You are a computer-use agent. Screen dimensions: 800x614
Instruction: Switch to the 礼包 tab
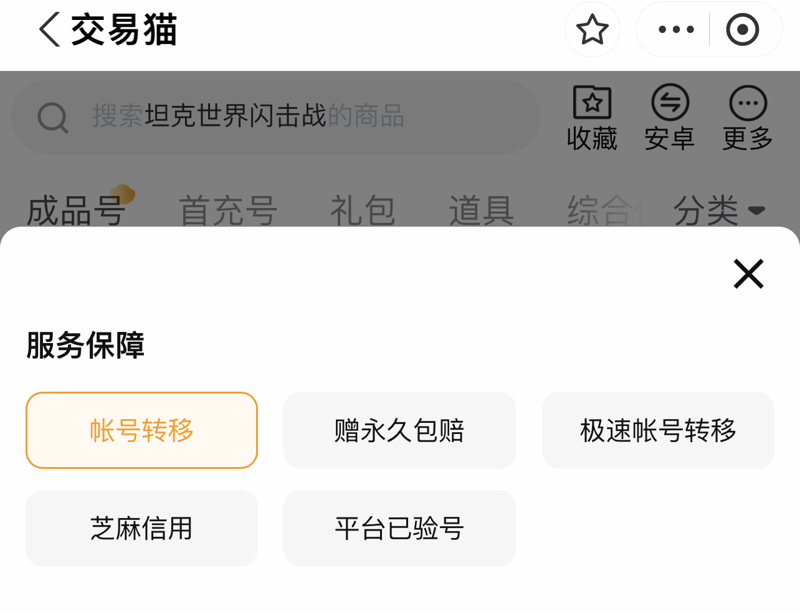tap(363, 210)
